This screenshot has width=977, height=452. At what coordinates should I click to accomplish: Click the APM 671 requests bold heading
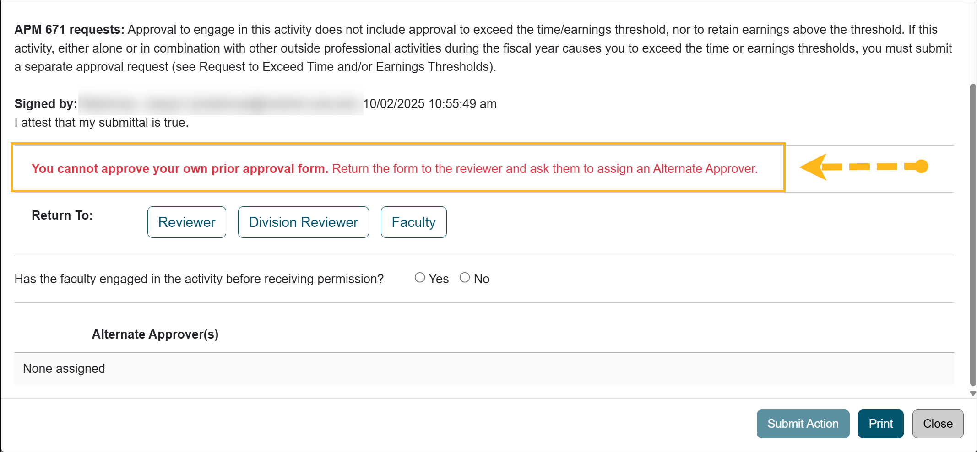click(x=69, y=30)
